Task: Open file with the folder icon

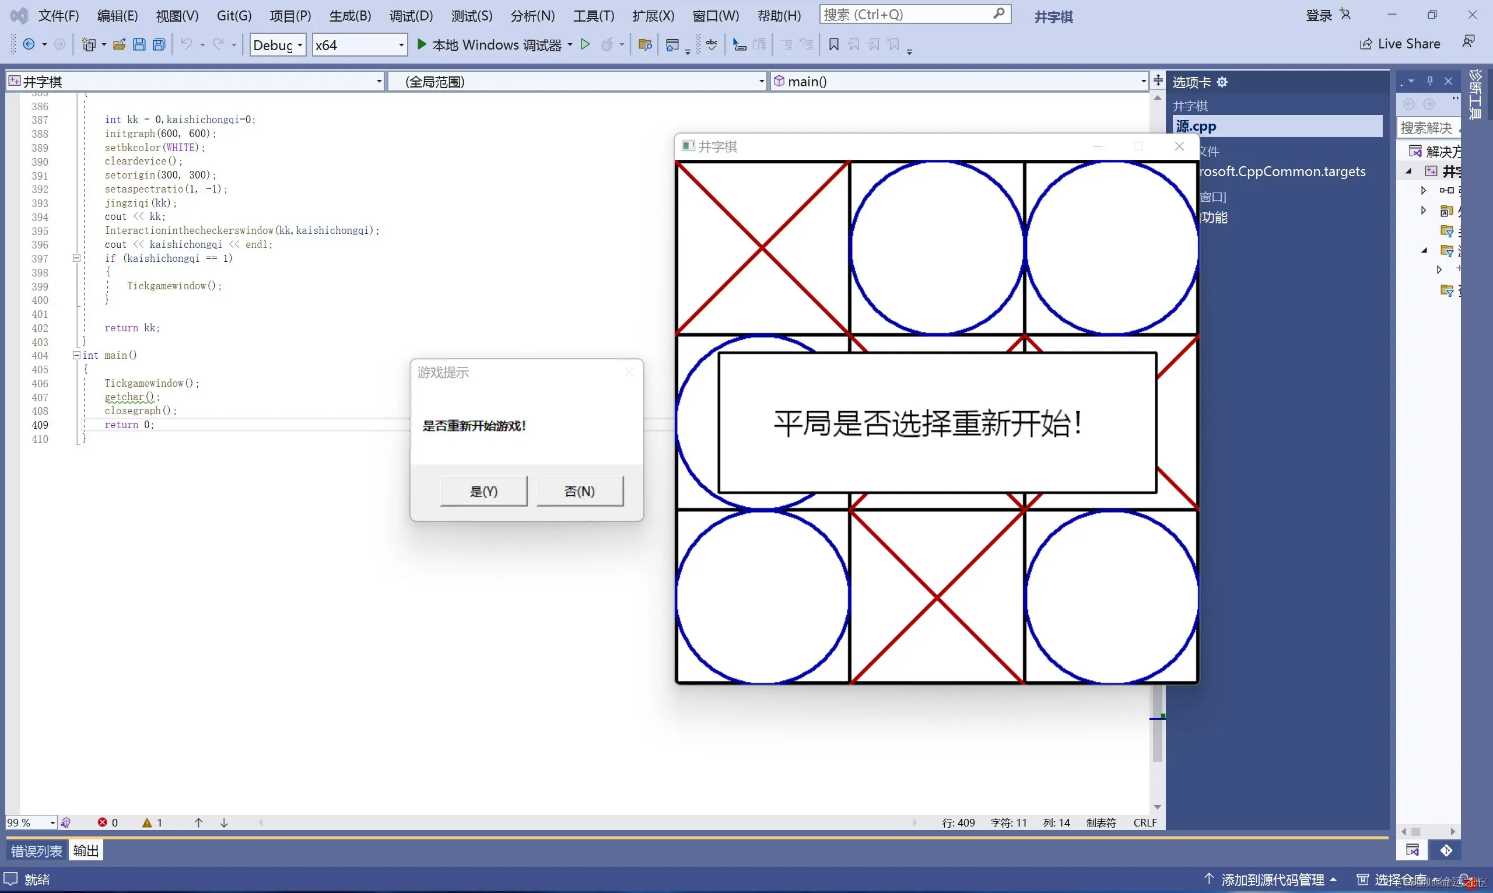Action: pyautogui.click(x=119, y=44)
